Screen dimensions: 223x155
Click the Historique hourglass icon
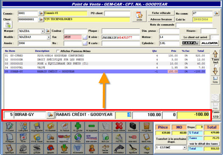coord(9,149)
